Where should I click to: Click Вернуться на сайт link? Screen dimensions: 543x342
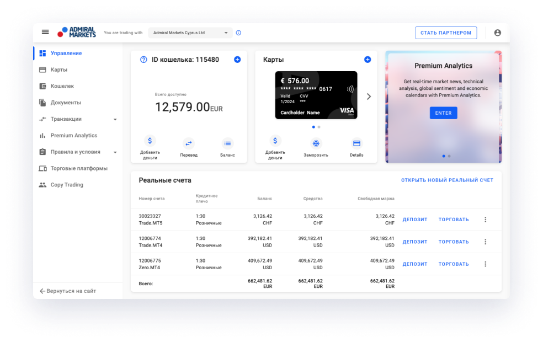pyautogui.click(x=68, y=291)
